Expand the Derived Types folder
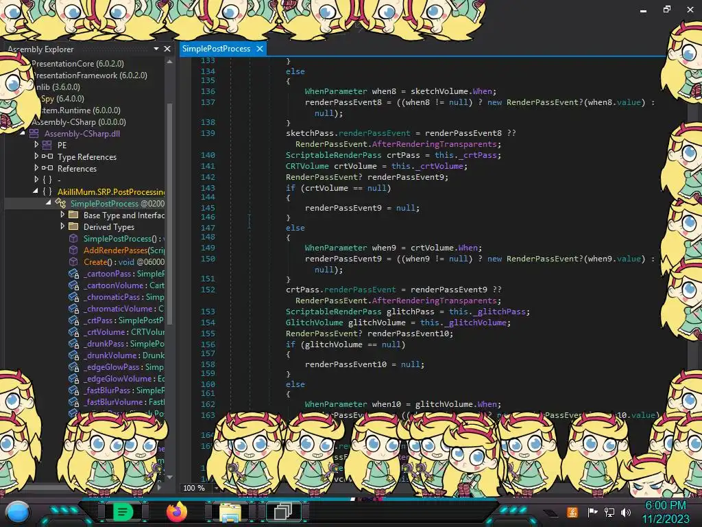The image size is (702, 527). pos(62,226)
